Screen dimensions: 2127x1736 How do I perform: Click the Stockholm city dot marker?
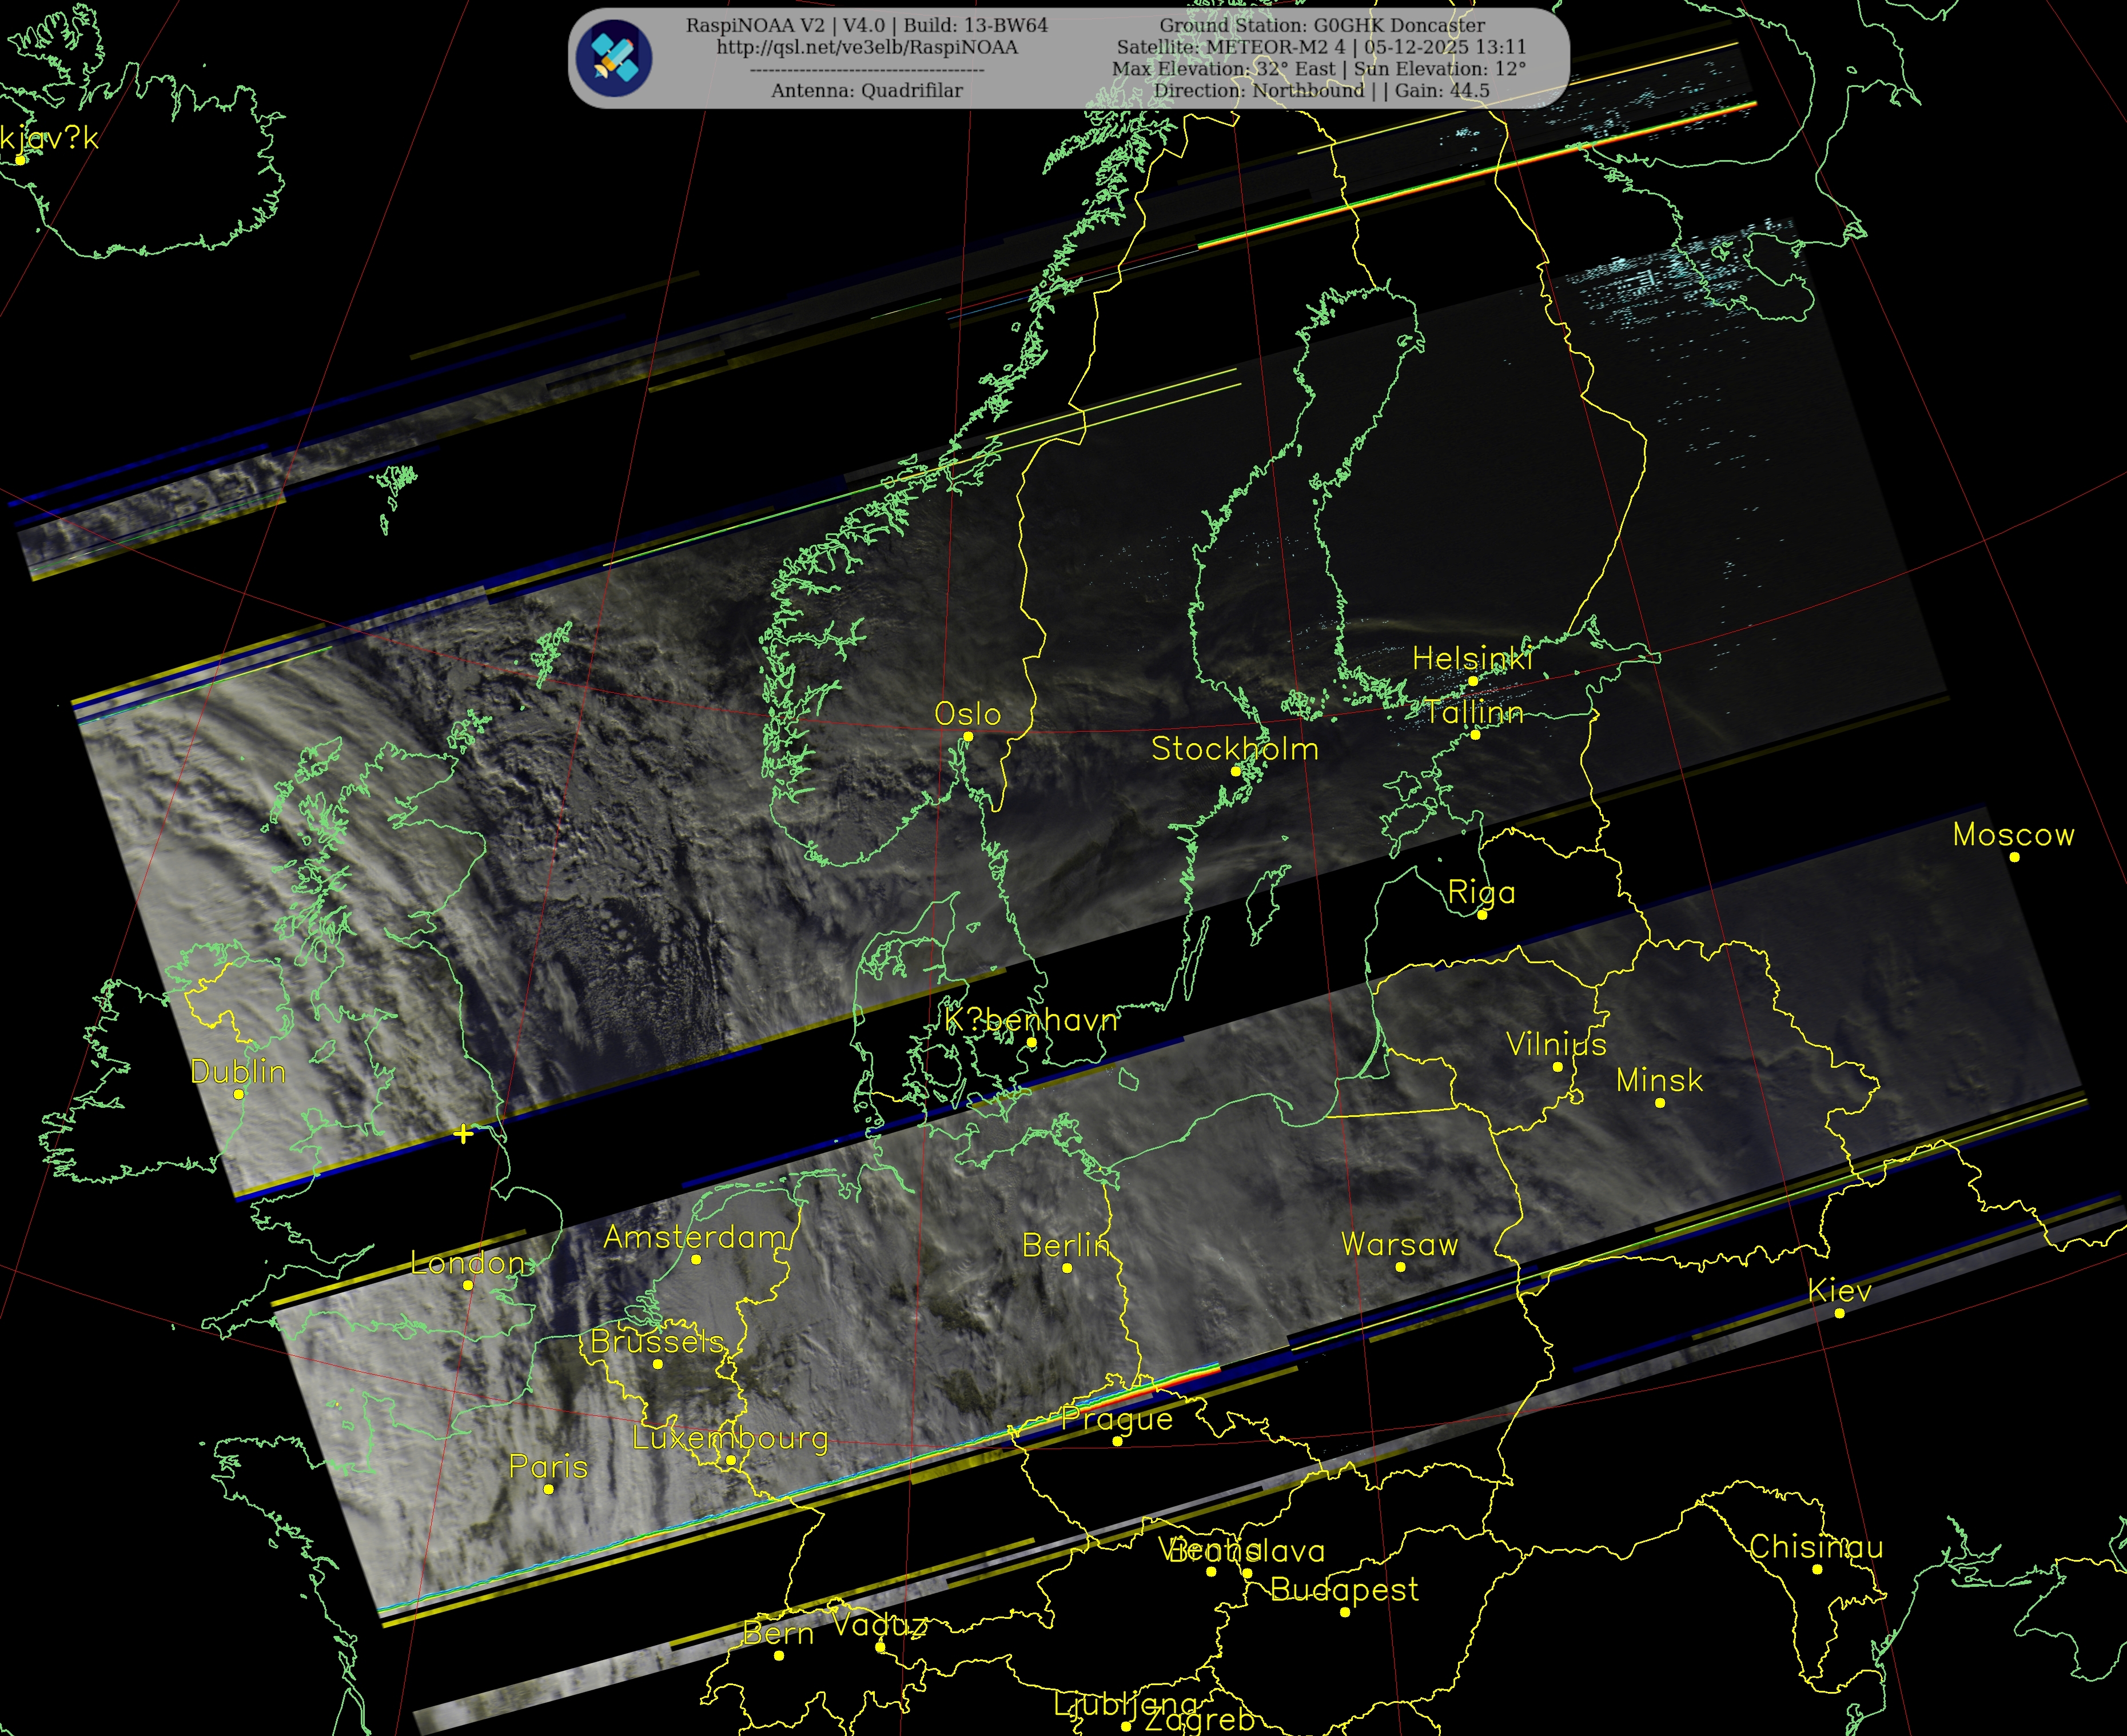tap(1235, 771)
